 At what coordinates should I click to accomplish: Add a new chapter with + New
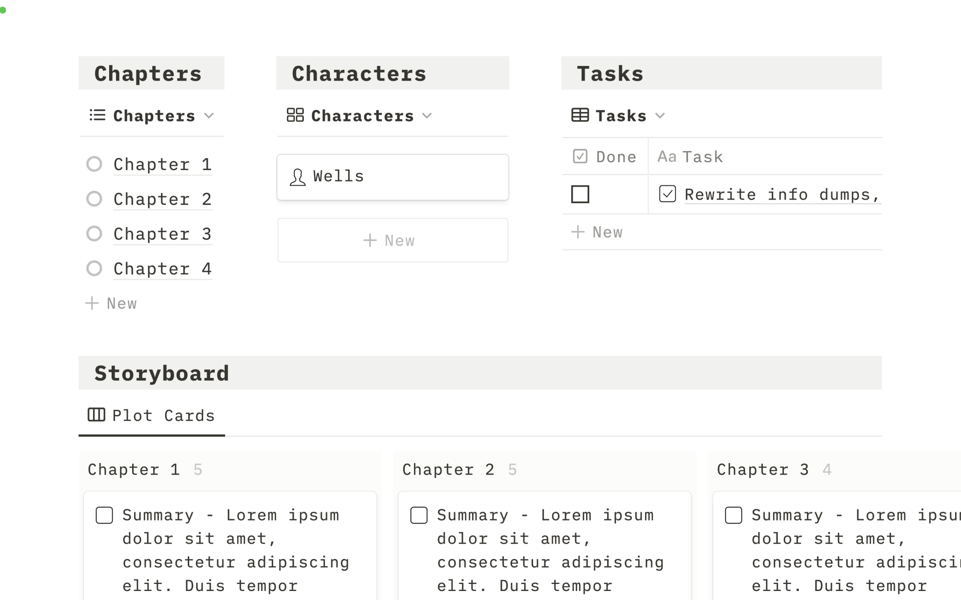[111, 303]
